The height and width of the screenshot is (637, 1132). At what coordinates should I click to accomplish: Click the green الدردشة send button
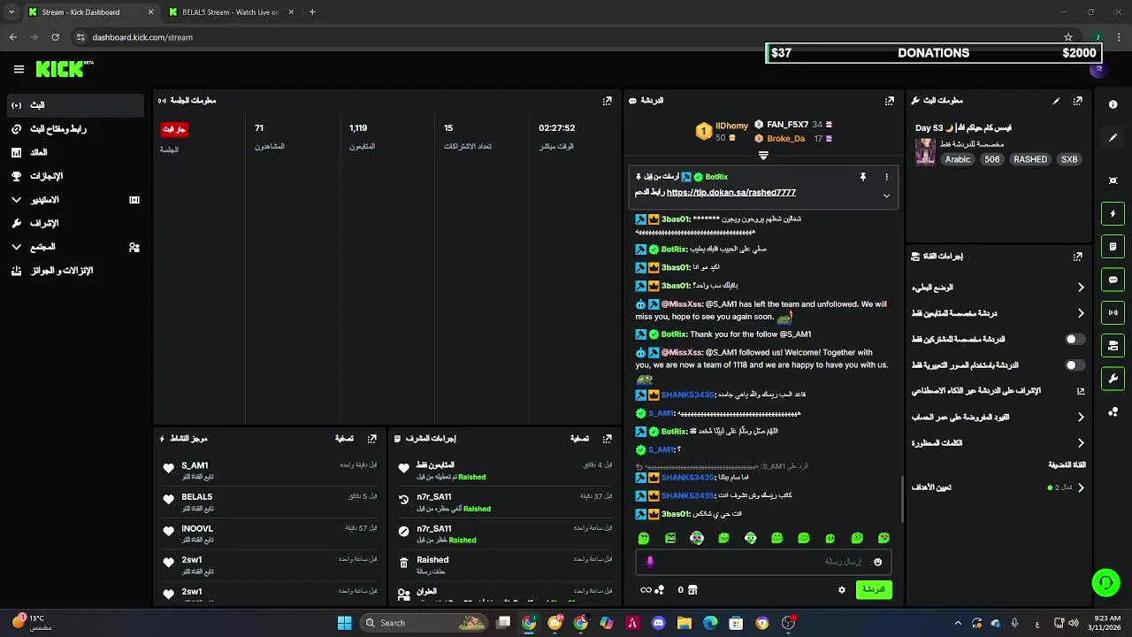click(x=874, y=589)
